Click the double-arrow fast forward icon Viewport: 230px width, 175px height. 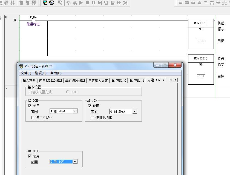pyautogui.click(x=119, y=3)
